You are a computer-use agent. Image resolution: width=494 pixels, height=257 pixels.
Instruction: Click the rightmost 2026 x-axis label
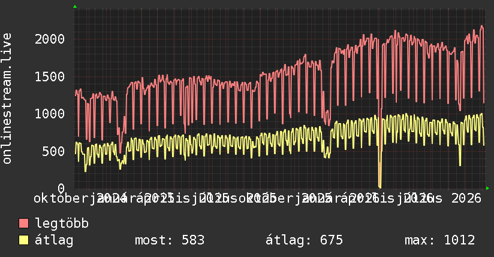[466, 198]
